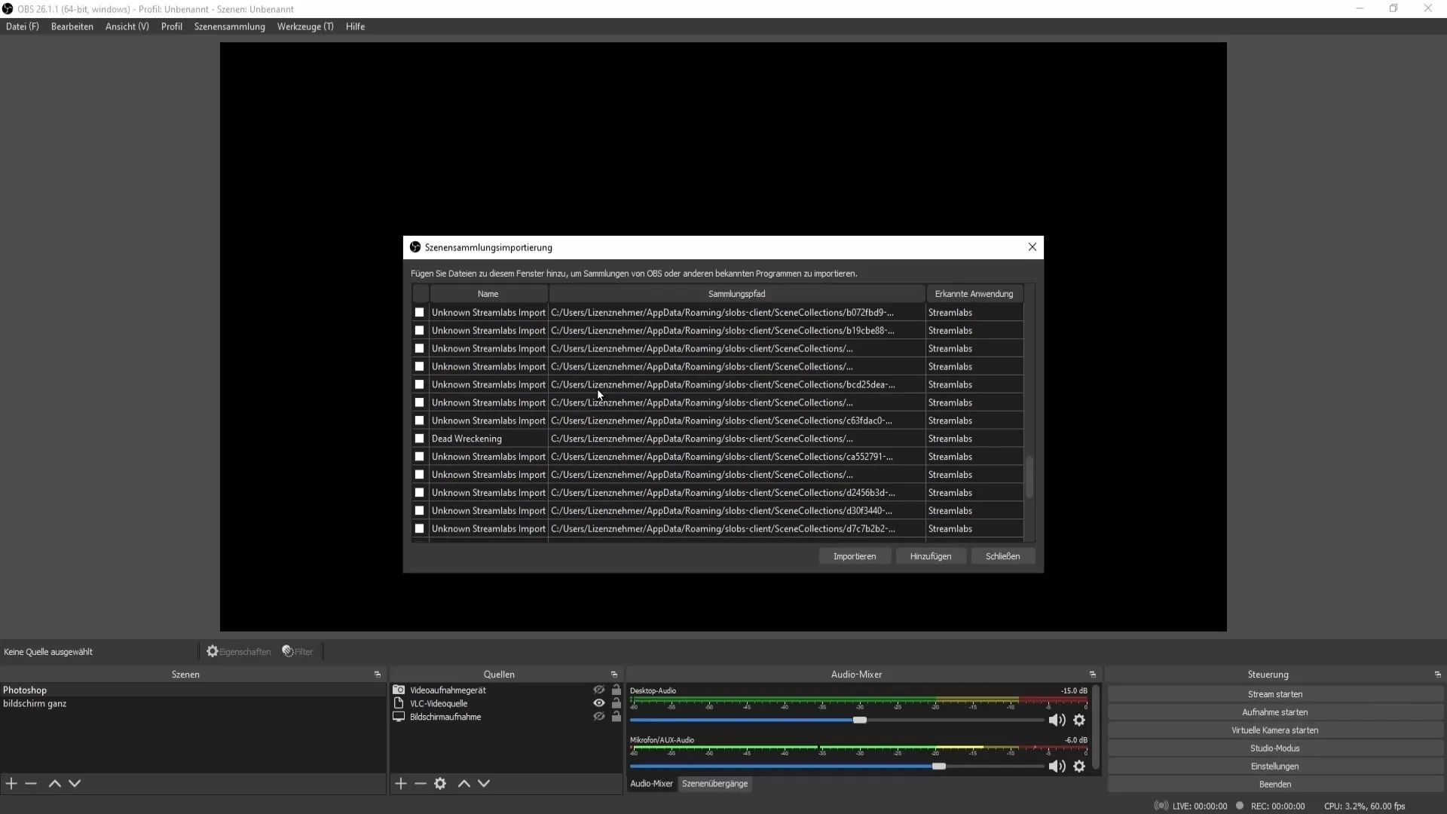The image size is (1447, 814).
Task: Check the d2456b3d Streamlabs import row
Action: 420,493
